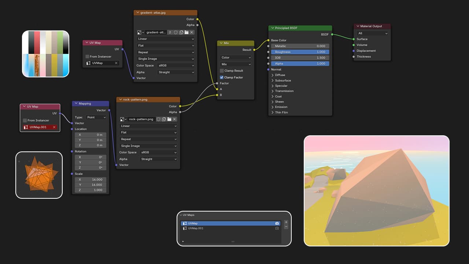The width and height of the screenshot is (469, 264).
Task: Click the Scale Z 1.000 field in Mapping
Action: click(91, 190)
